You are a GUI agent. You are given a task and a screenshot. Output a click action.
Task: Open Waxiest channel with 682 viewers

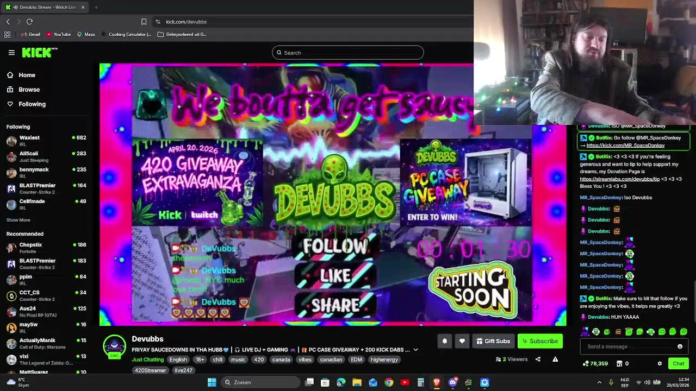click(x=47, y=141)
